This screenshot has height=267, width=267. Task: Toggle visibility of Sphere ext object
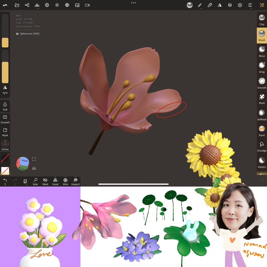pyautogui.click(x=17, y=34)
